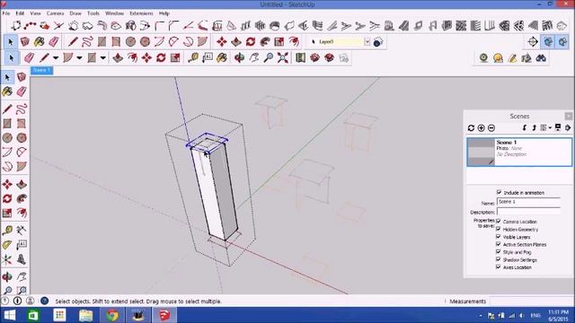This screenshot has height=323, width=575.
Task: Select the Freehand tool in the left toolbar
Action: pyautogui.click(x=22, y=109)
